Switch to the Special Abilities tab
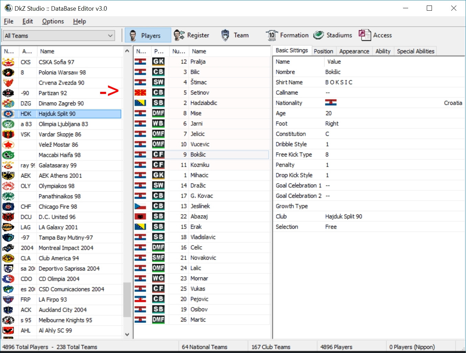This screenshot has width=466, height=353. pos(415,51)
